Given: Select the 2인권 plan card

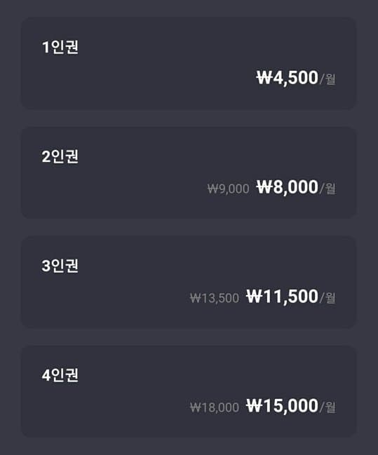Looking at the screenshot, I should coord(189,172).
